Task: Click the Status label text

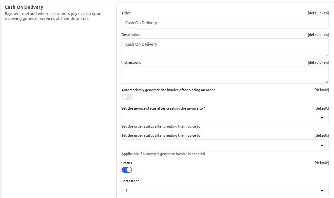Action: pyautogui.click(x=126, y=163)
